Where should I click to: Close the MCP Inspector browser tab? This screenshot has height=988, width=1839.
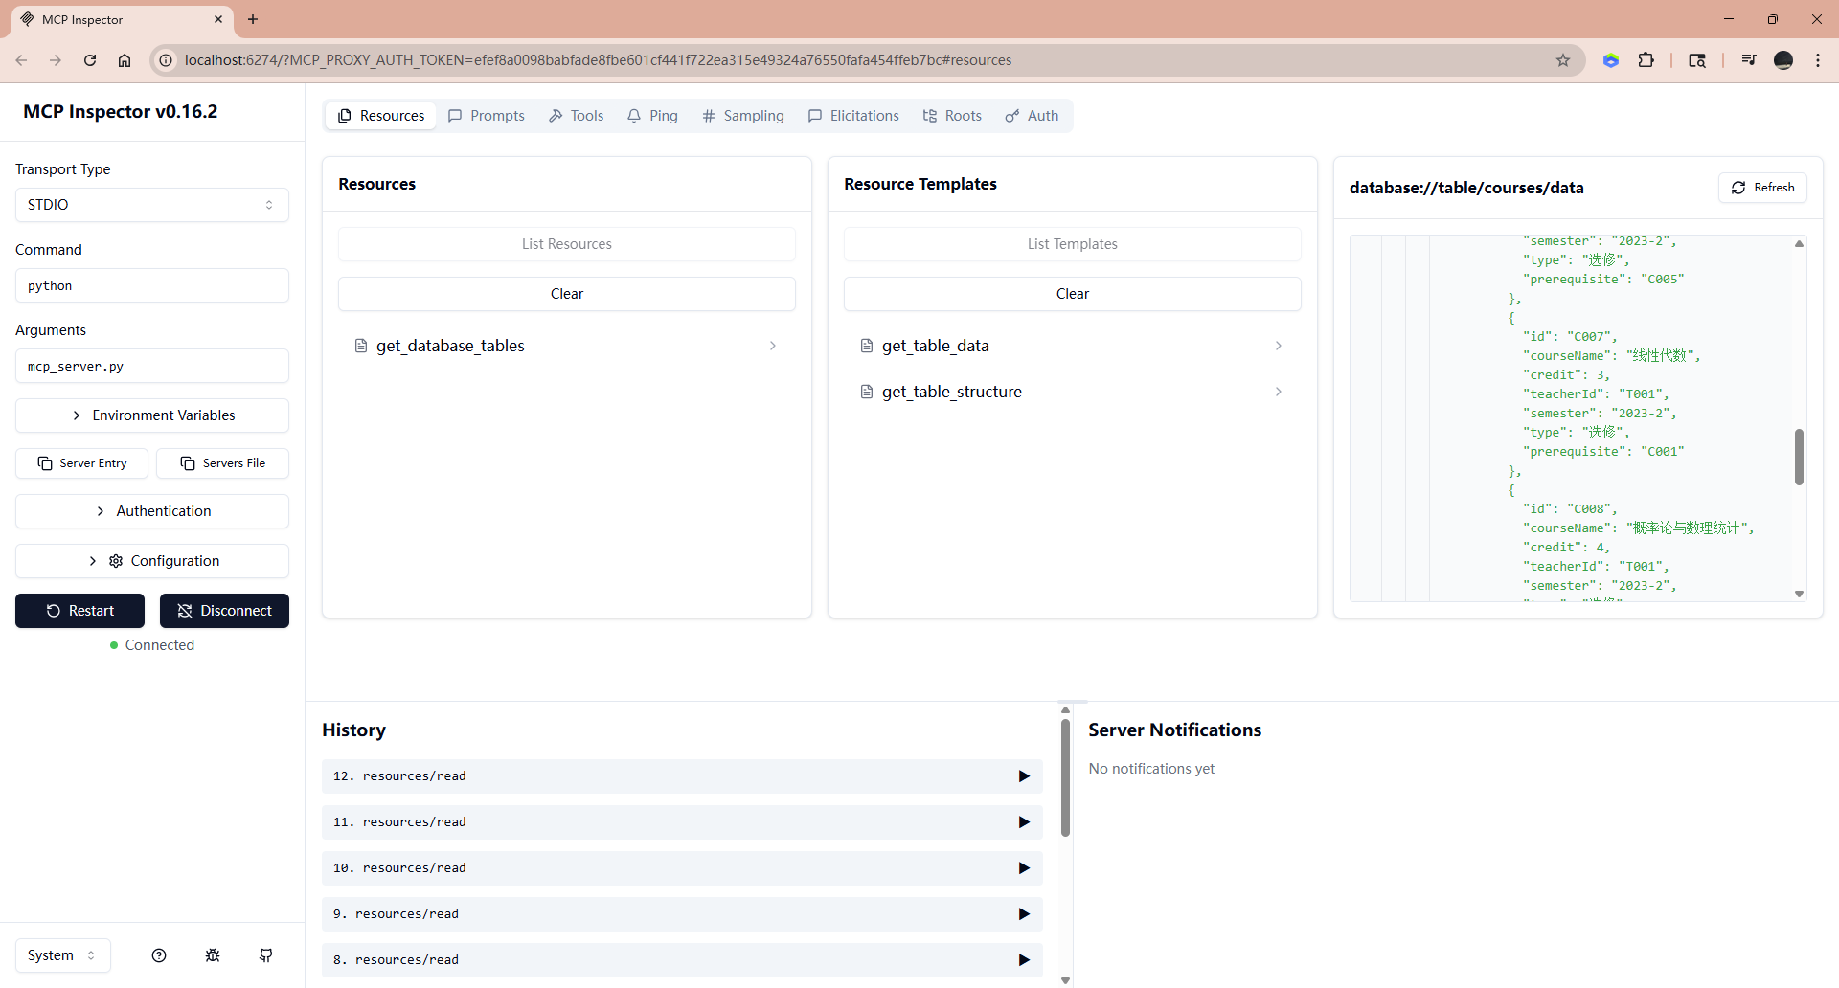[x=218, y=19]
